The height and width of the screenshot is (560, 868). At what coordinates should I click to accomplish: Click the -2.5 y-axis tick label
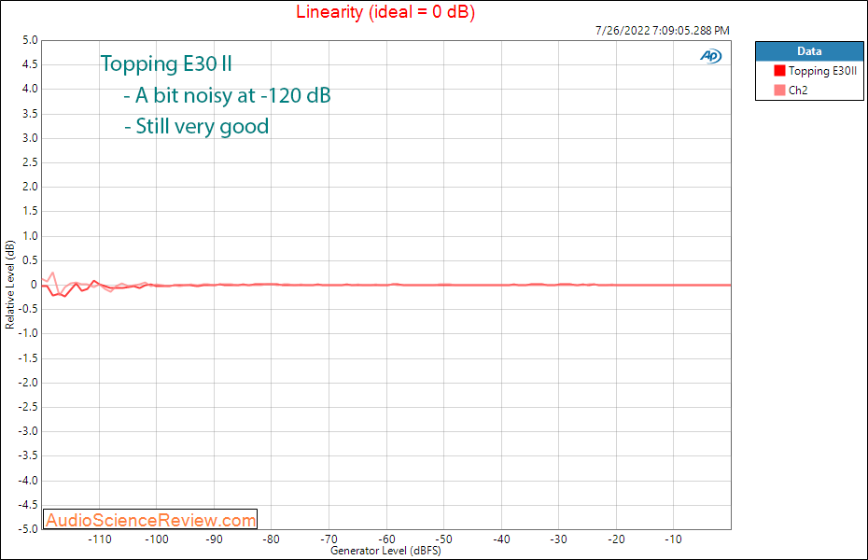(x=28, y=407)
